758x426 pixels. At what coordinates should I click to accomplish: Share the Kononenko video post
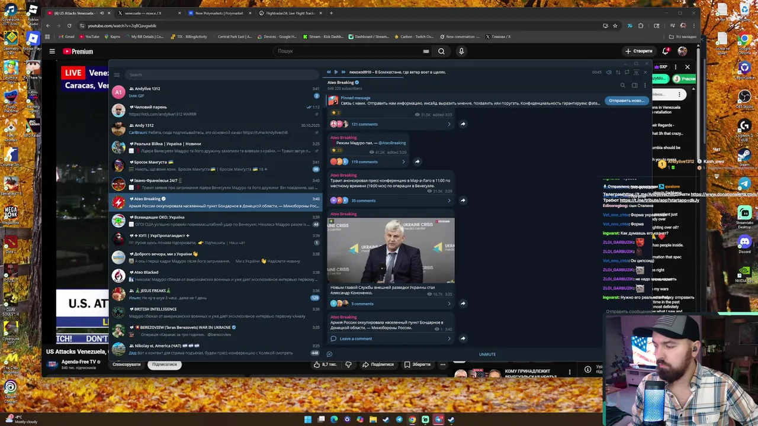tap(463, 304)
